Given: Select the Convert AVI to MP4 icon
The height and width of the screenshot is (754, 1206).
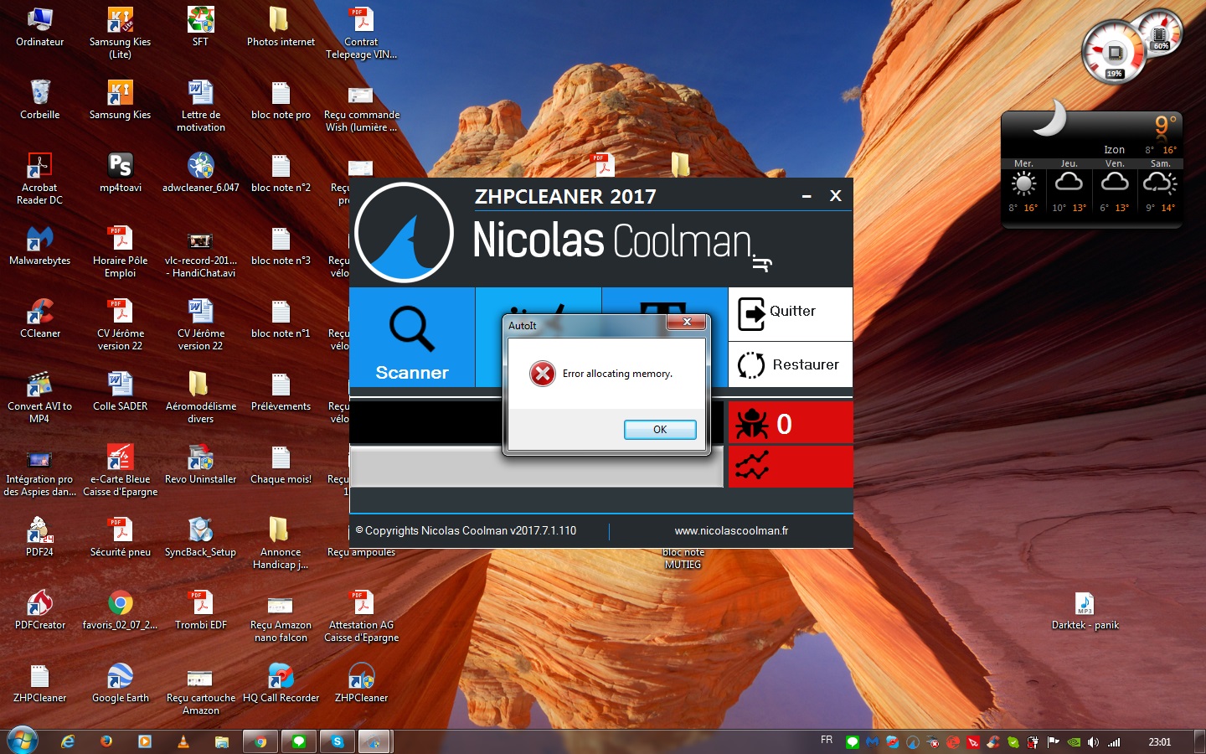Looking at the screenshot, I should [39, 397].
